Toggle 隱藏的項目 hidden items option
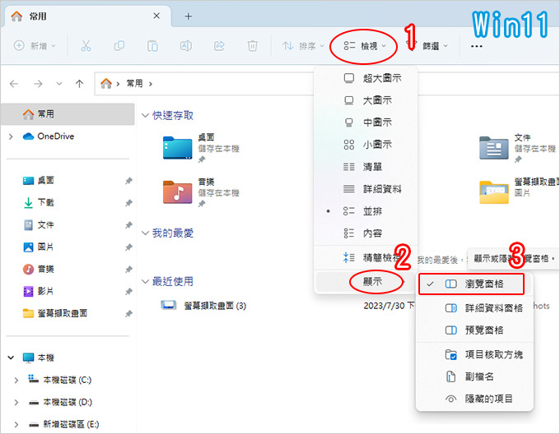This screenshot has height=434, width=560. coord(474,399)
